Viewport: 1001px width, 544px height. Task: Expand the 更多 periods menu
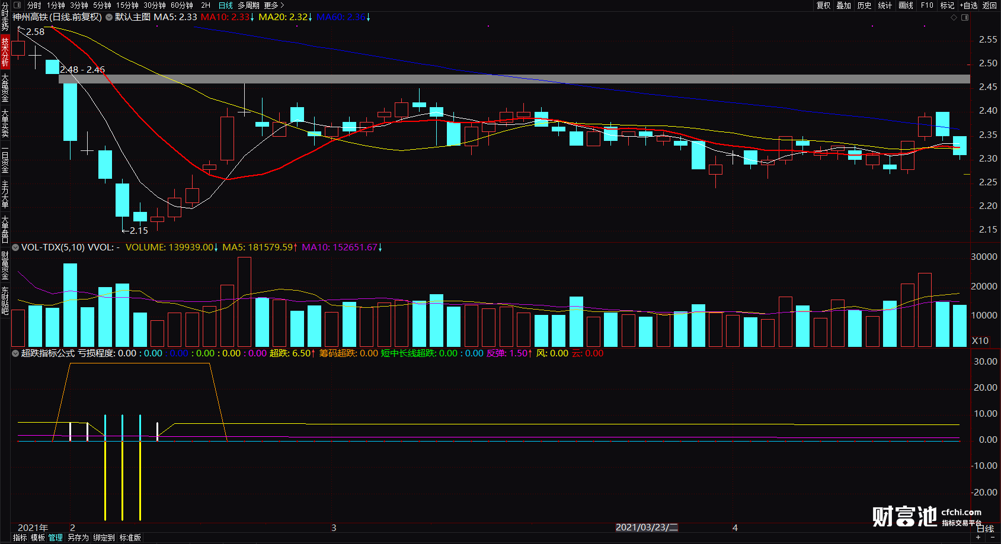[274, 5]
